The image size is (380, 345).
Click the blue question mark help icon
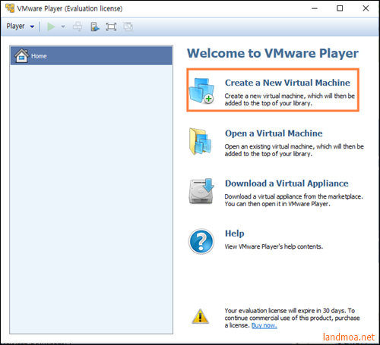201,241
